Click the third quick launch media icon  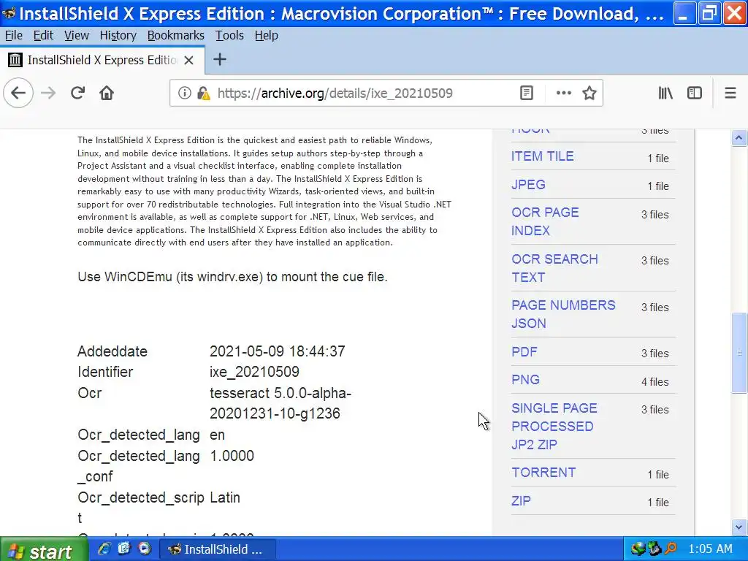(145, 549)
